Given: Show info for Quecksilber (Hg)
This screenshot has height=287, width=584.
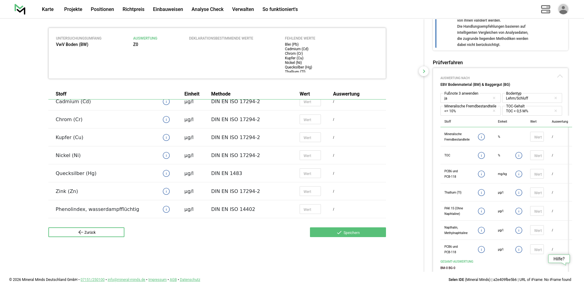Looking at the screenshot, I should tap(166, 173).
